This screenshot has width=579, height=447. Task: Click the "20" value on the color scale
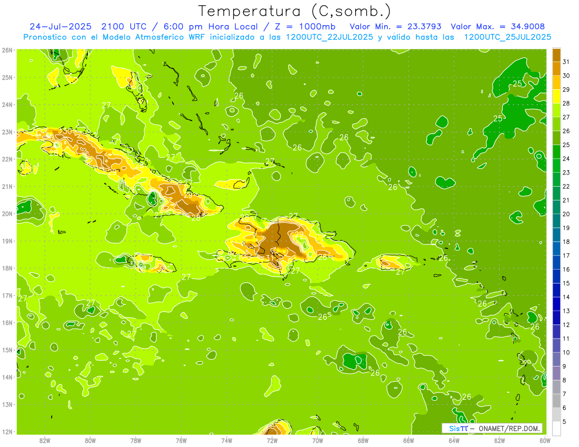566,214
